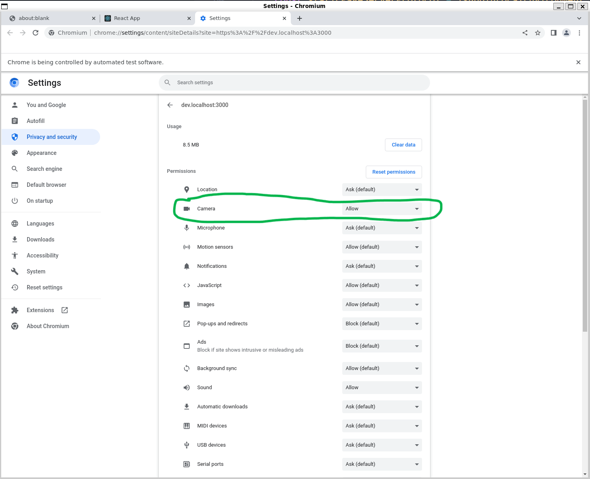
Task: Open the Microphone permission dropdown
Action: [x=382, y=228]
